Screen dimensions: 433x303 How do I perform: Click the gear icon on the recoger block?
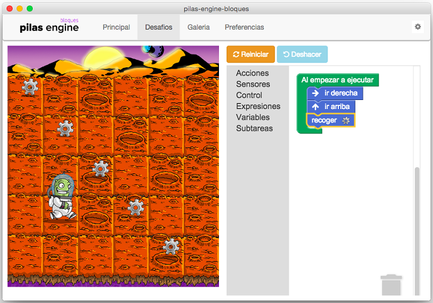click(x=346, y=121)
